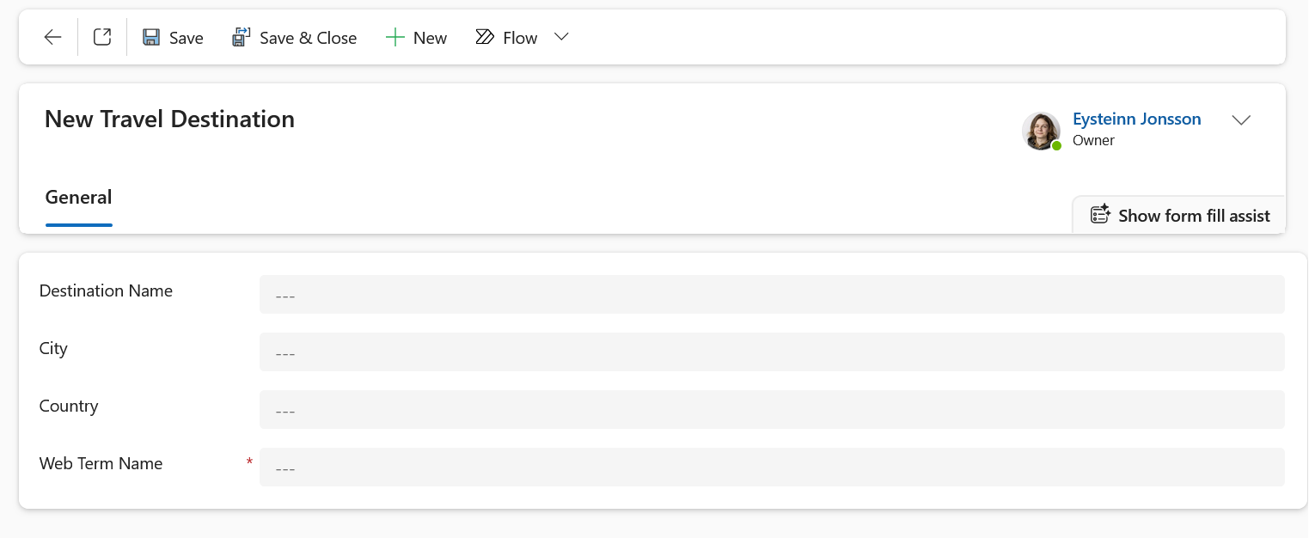The image size is (1309, 538).
Task: Click the Flow icon in the toolbar
Action: 485,37
